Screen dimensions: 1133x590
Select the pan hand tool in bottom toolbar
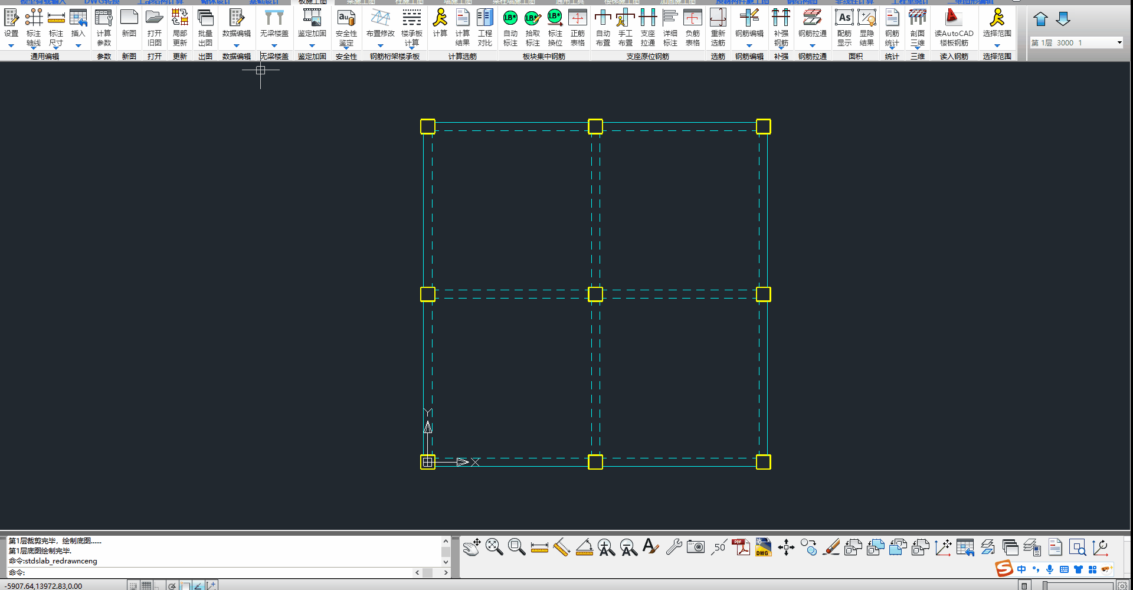point(471,548)
